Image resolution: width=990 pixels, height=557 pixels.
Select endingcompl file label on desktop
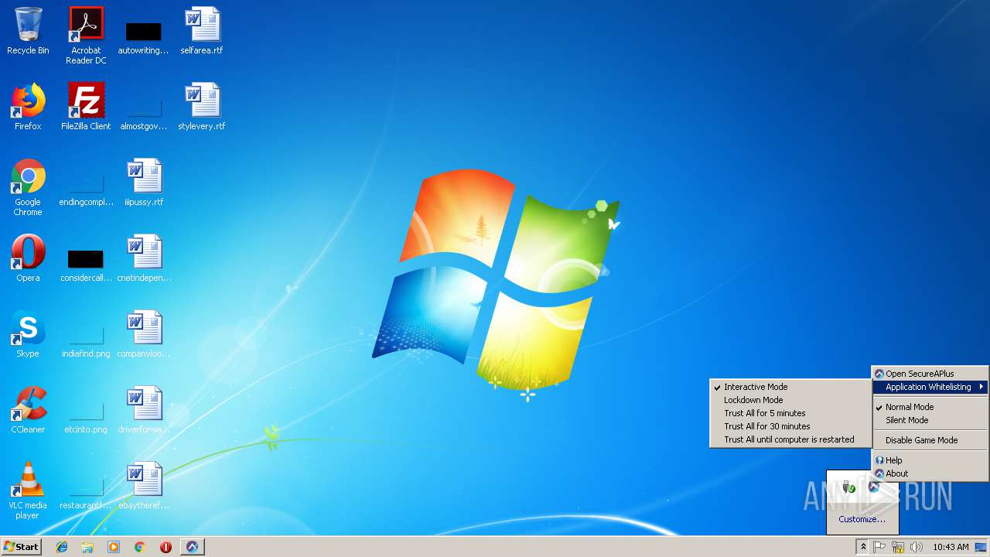click(x=86, y=202)
